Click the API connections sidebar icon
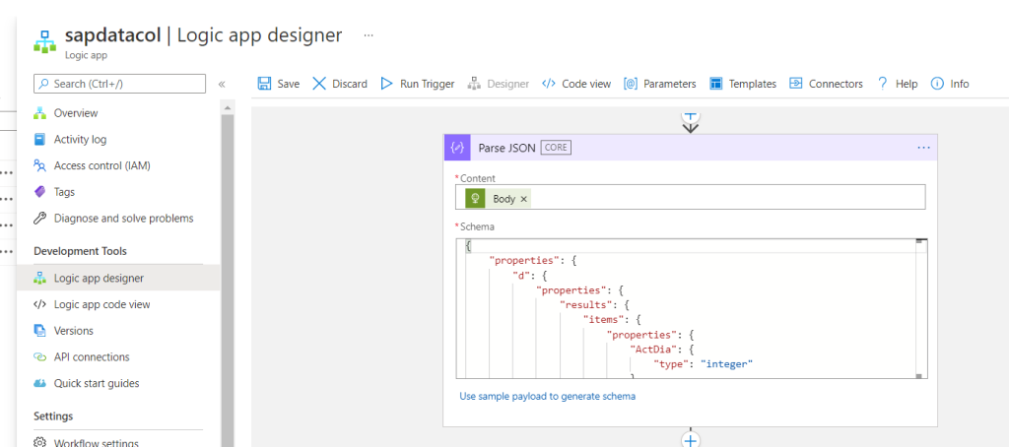 (39, 357)
